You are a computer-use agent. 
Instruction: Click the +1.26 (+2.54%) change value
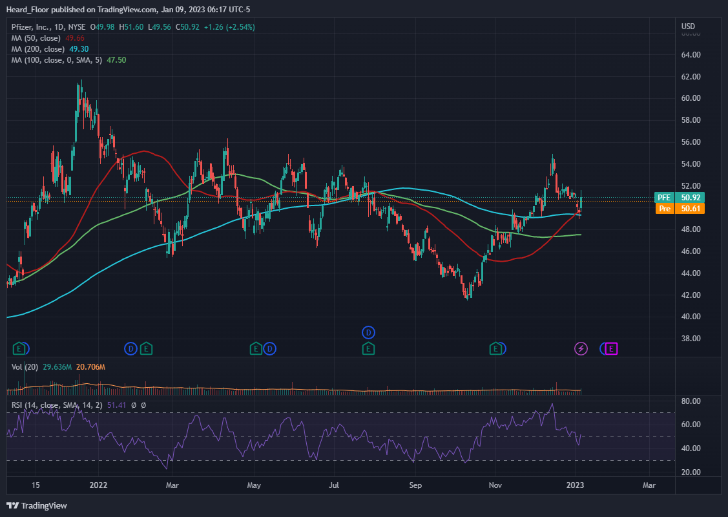click(x=229, y=27)
